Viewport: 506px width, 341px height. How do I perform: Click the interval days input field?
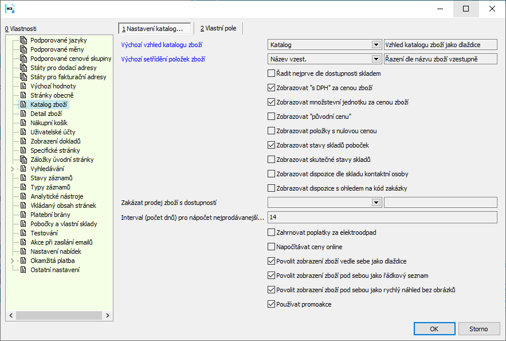click(x=382, y=217)
